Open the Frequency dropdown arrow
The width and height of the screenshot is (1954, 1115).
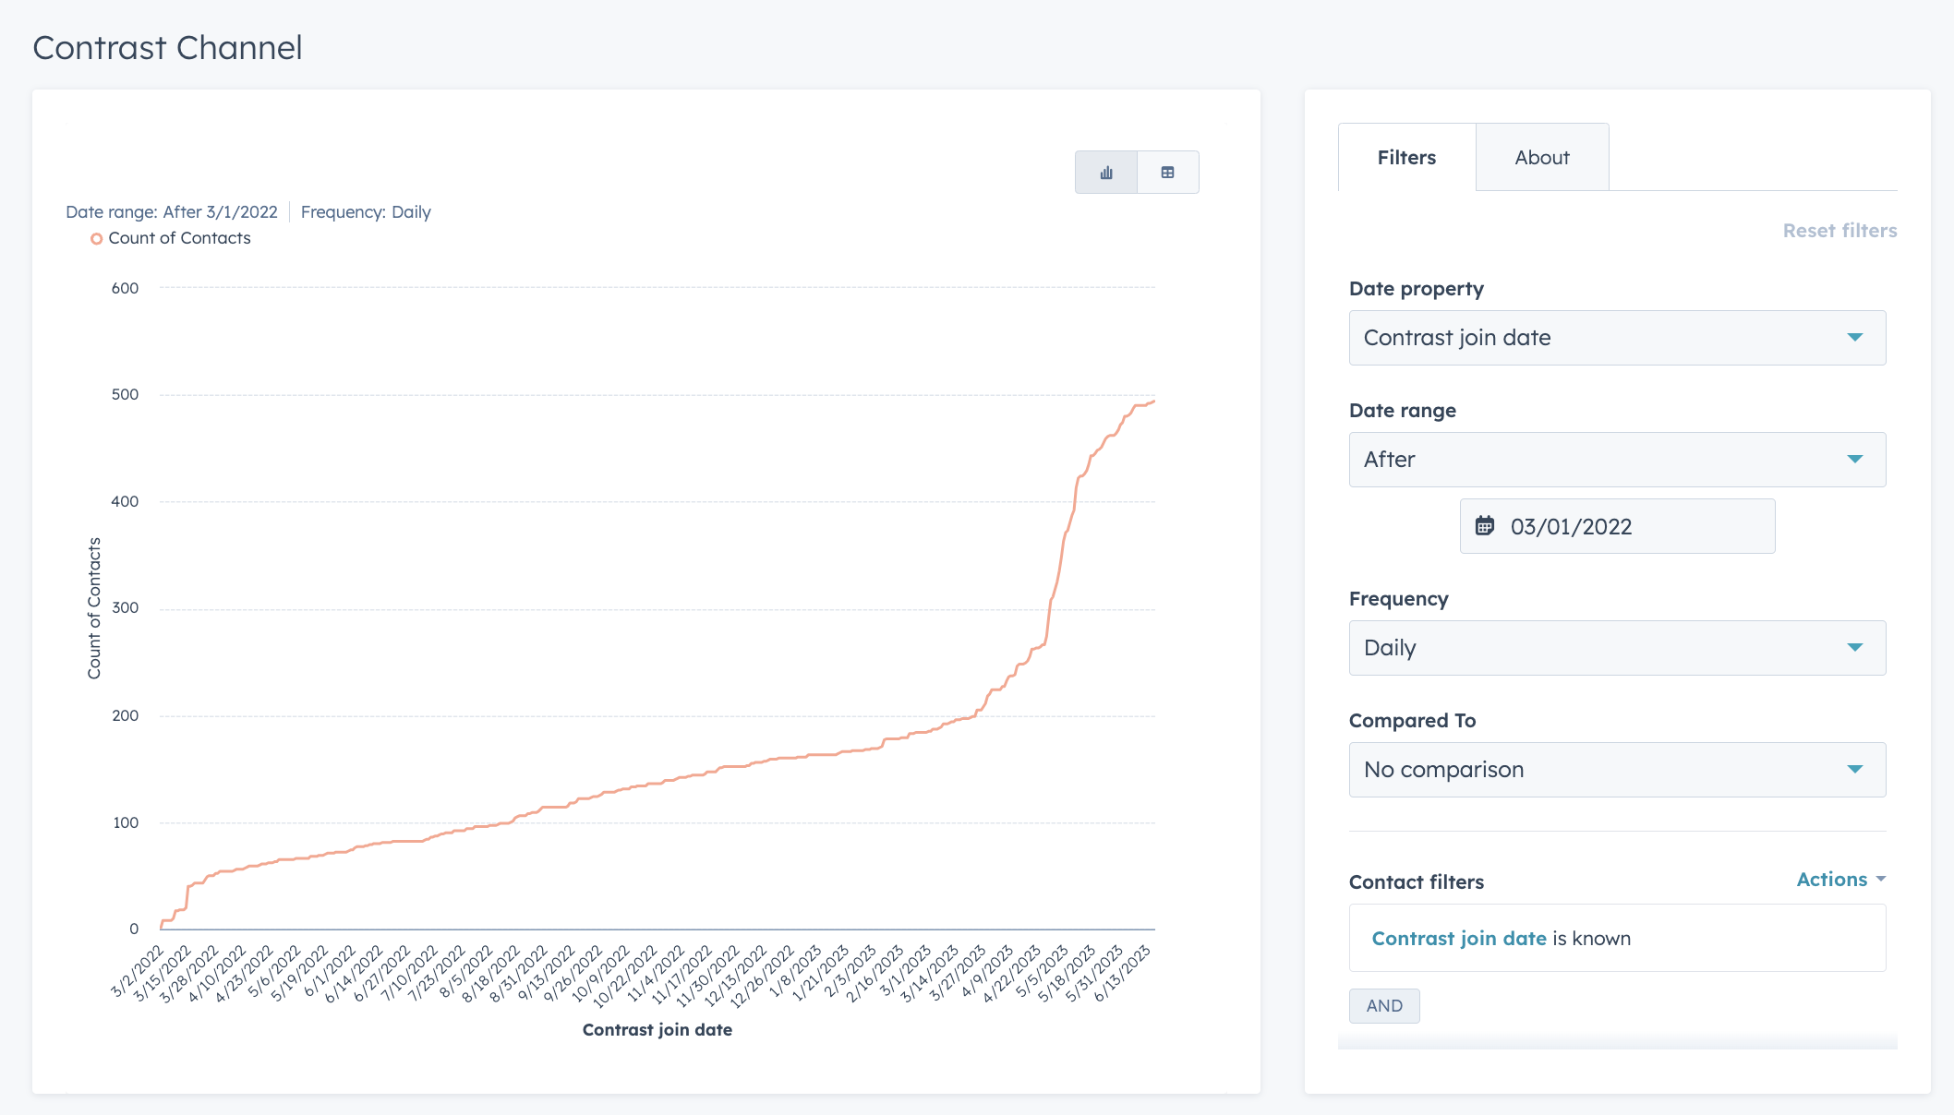pyautogui.click(x=1856, y=647)
